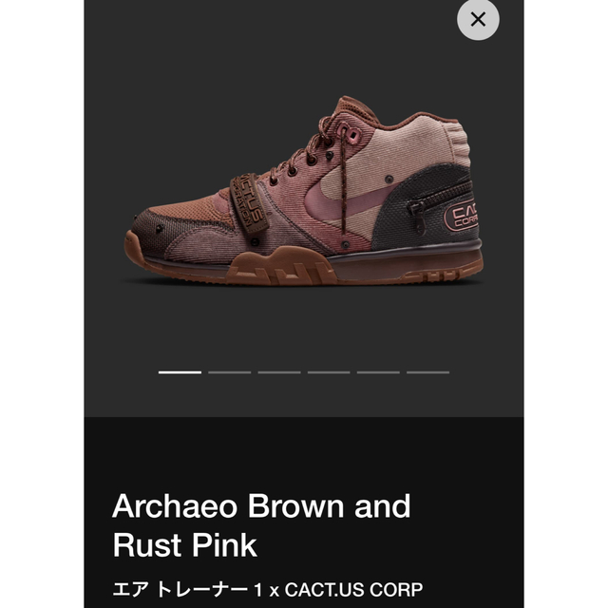Close the product gallery with the X button
This screenshot has width=608, height=608.
click(x=478, y=19)
